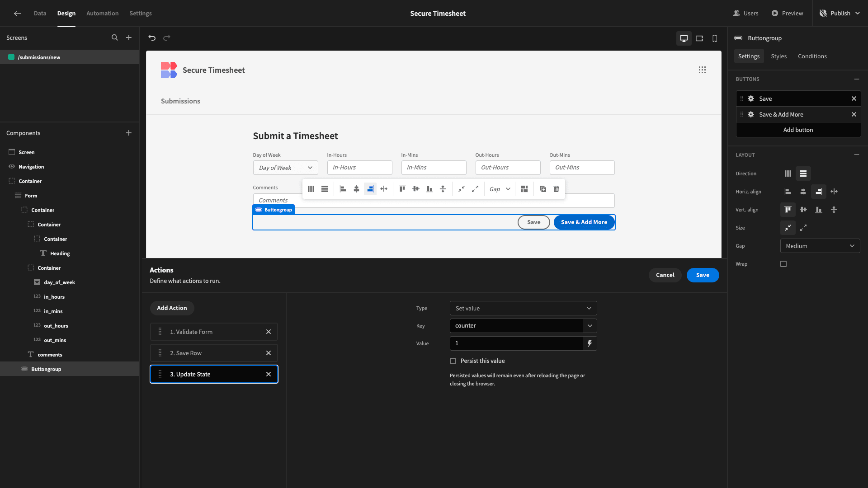The height and width of the screenshot is (488, 868).
Task: Open the app grid menu icon
Action: [x=702, y=70]
